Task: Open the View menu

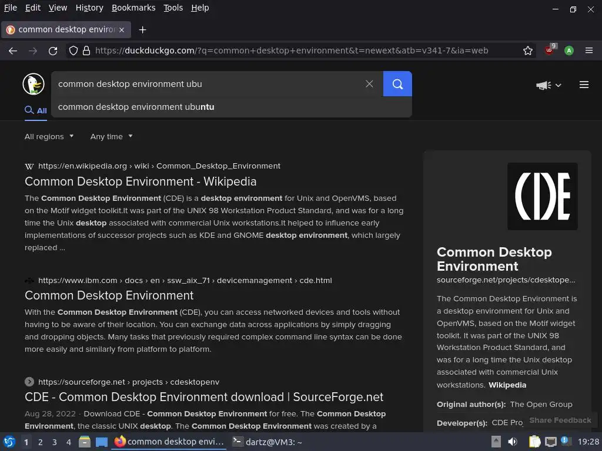Action: pyautogui.click(x=58, y=8)
